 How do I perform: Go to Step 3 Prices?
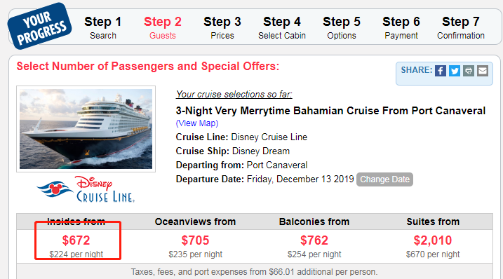coord(222,28)
